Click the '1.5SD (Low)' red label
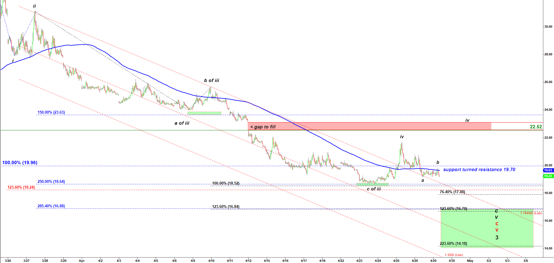This screenshot has height=263, width=554. 454,255
